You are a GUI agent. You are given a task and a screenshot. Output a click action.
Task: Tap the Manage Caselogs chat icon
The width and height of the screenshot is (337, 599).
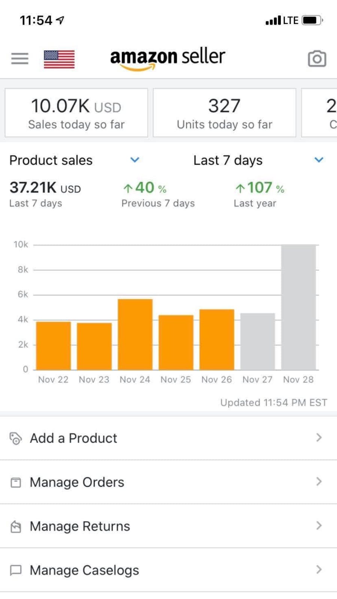[x=16, y=570]
